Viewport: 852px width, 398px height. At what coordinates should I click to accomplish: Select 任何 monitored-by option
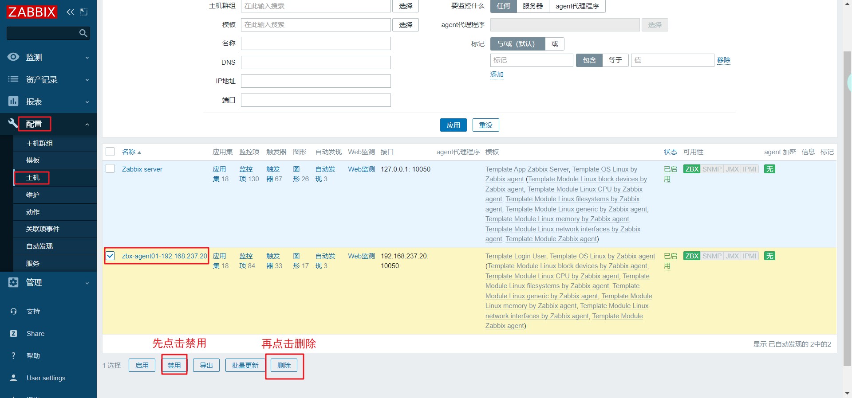[x=503, y=6]
